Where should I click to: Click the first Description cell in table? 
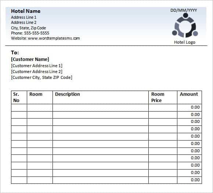coord(101,108)
